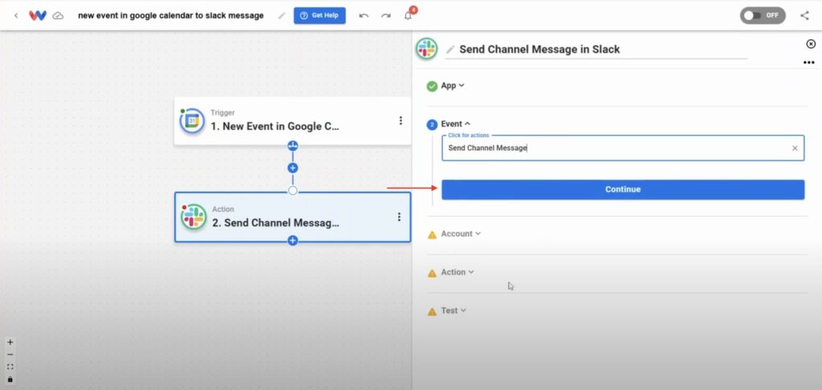822x390 pixels.
Task: Open the app logo home icon
Action: [38, 15]
